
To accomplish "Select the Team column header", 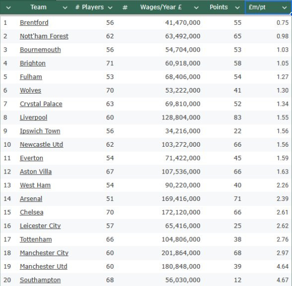I will click(38, 7).
